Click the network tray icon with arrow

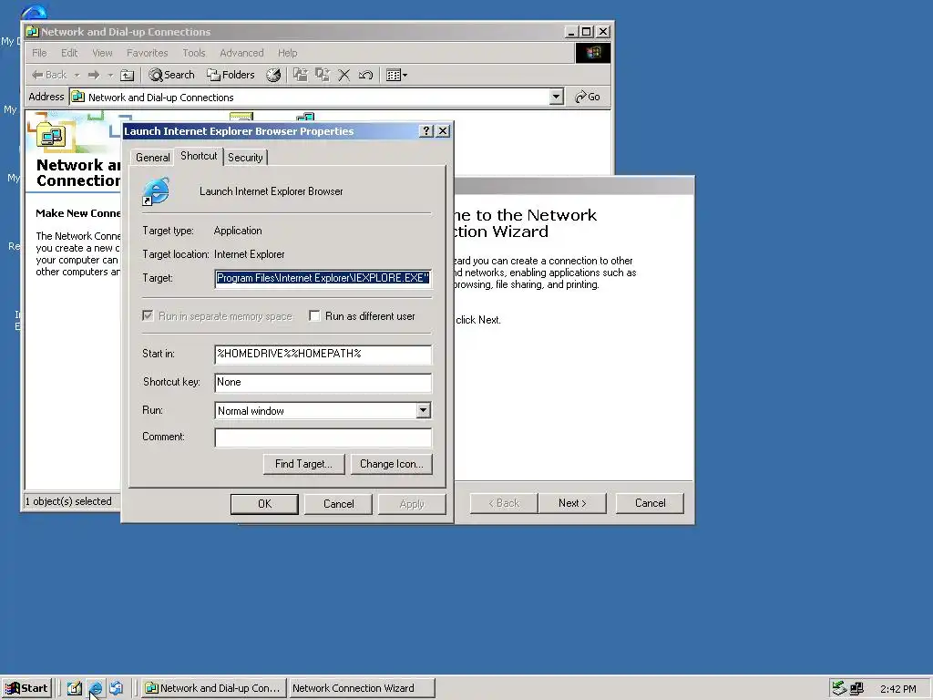[x=839, y=688]
